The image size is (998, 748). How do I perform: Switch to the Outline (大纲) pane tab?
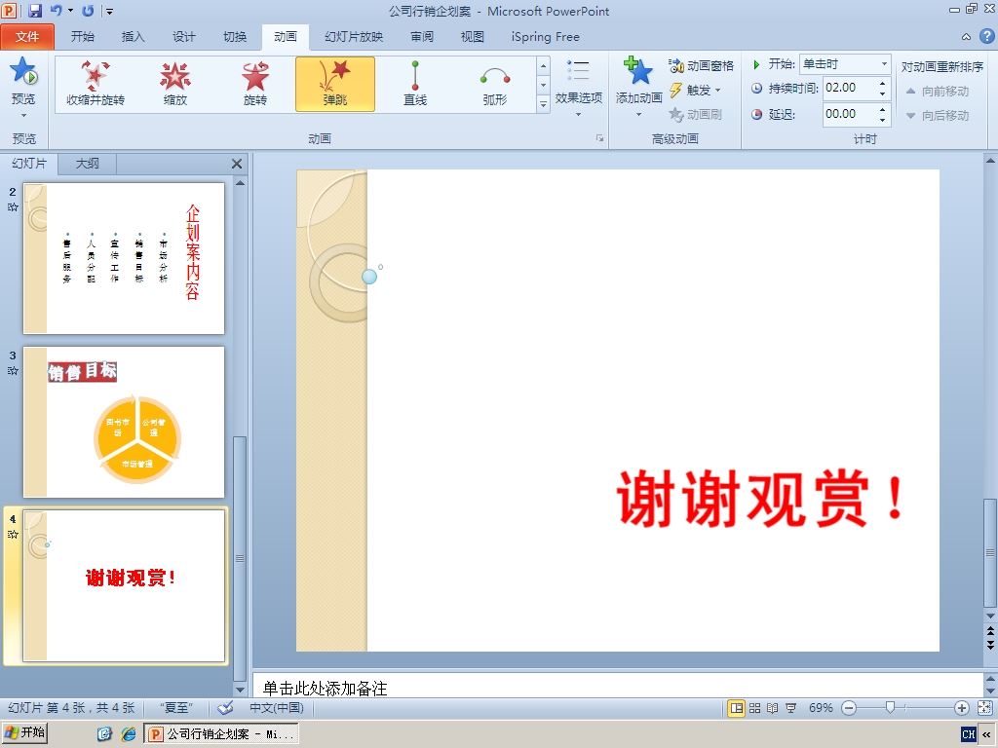[x=87, y=164]
